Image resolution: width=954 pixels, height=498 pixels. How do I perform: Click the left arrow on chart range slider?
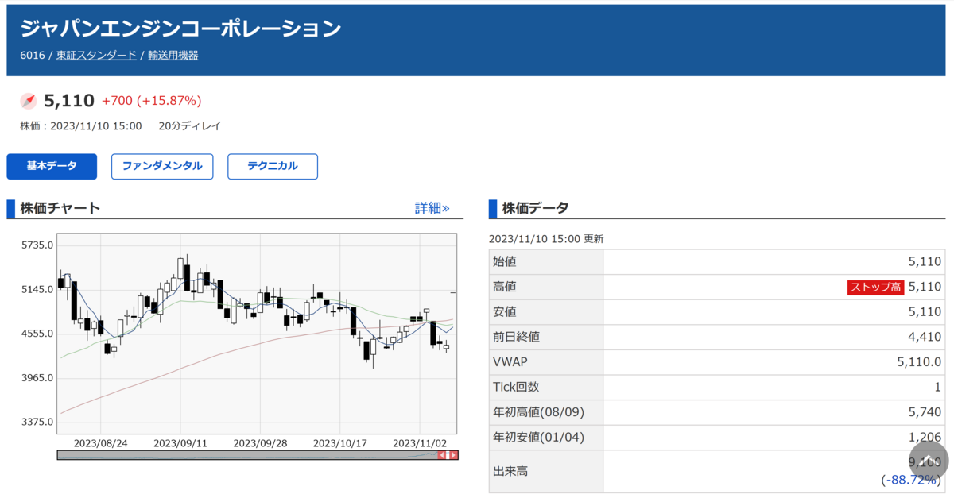pos(443,455)
